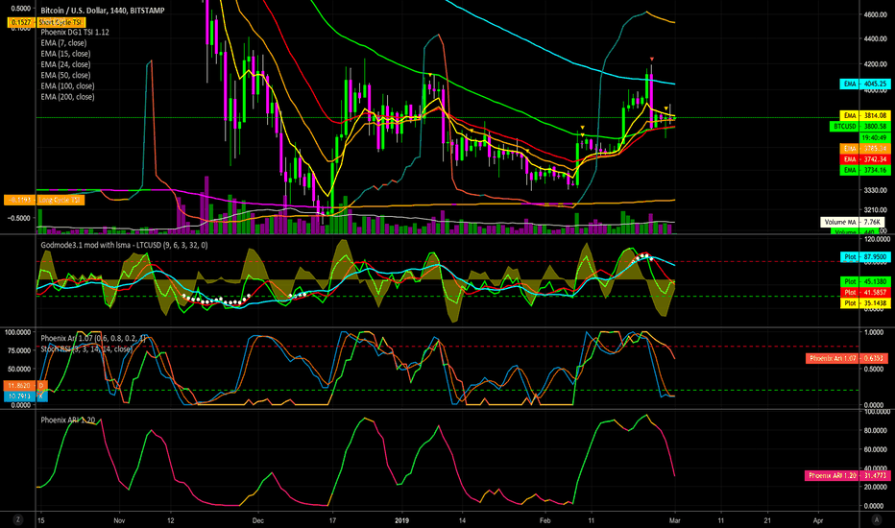
Task: Click the red arrow marker above late-Feb candle
Action: (x=652, y=60)
